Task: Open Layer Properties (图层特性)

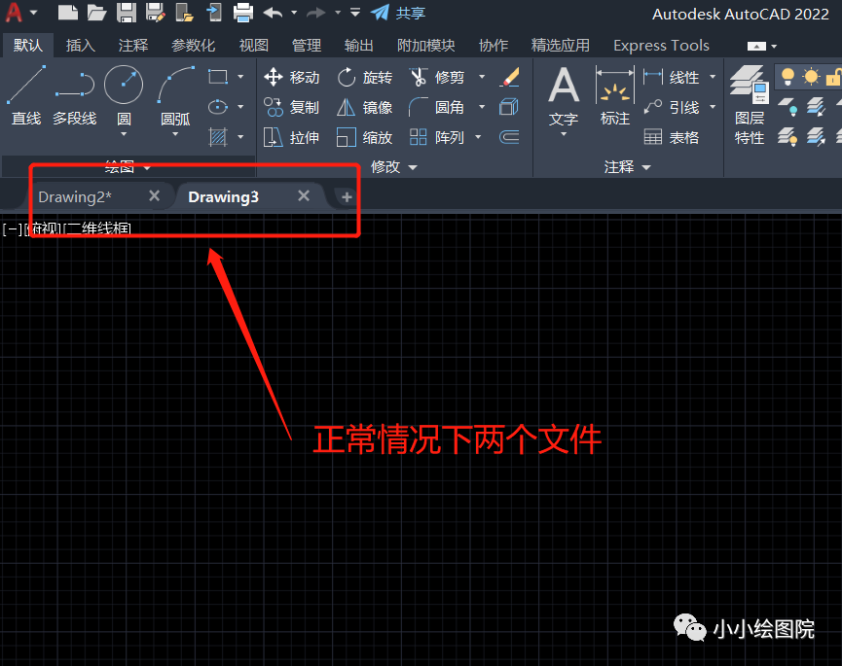Action: 750,105
